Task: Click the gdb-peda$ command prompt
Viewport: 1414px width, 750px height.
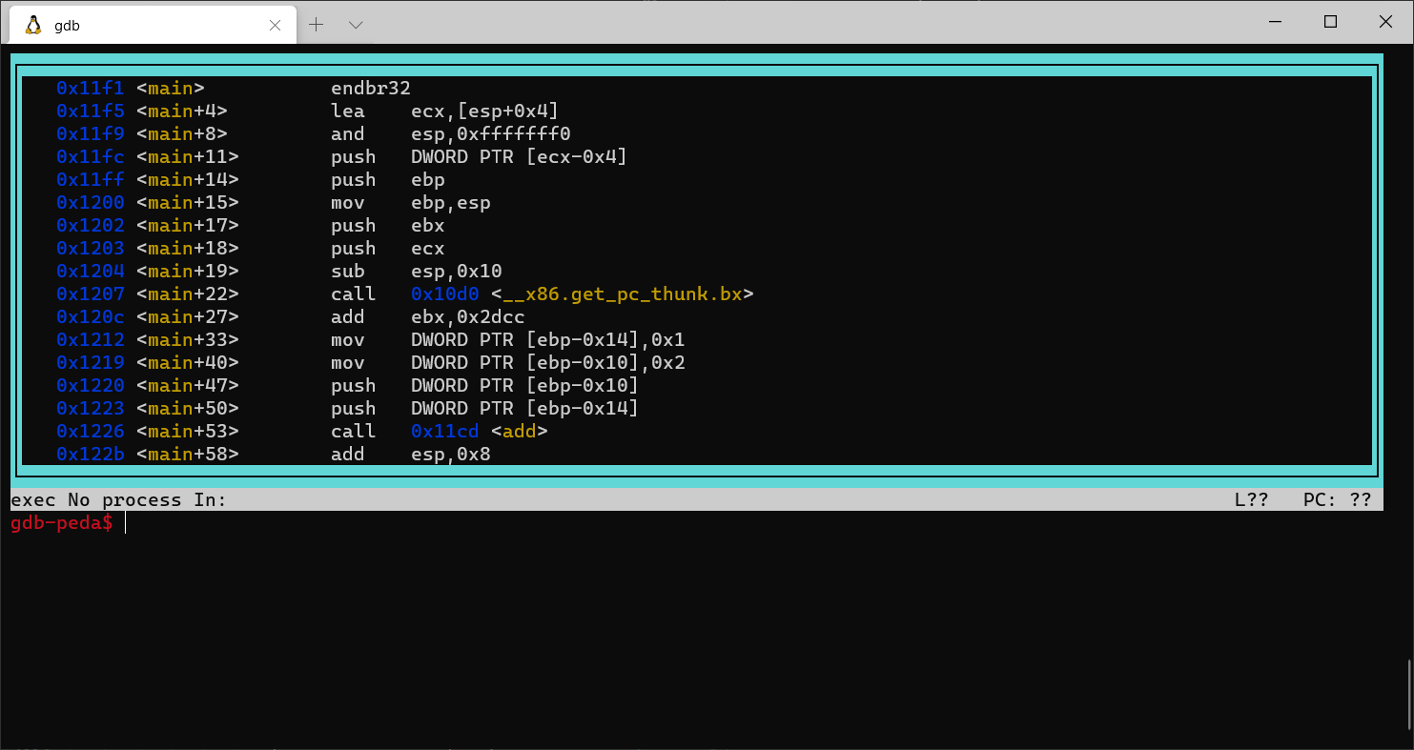Action: [x=62, y=522]
